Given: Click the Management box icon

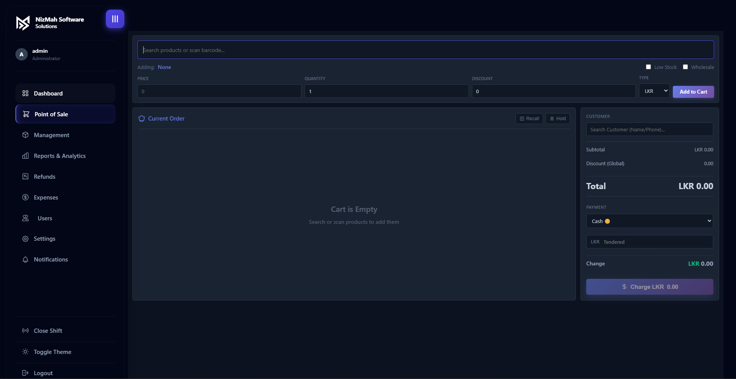Looking at the screenshot, I should [x=25, y=135].
